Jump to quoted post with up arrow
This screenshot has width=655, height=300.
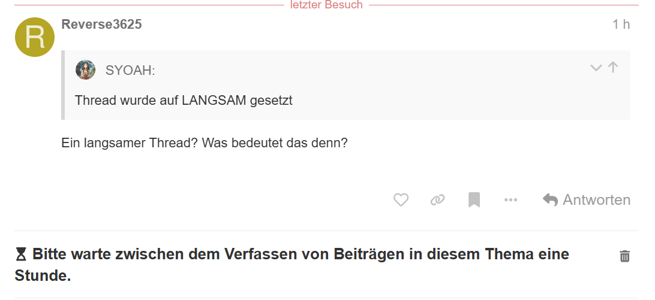[x=612, y=67]
